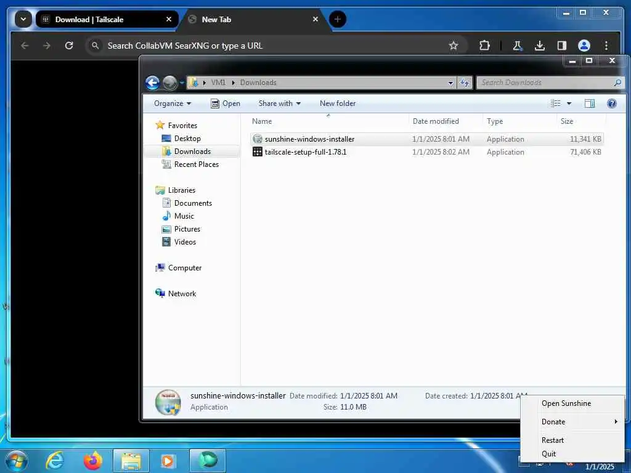Click the change view icon in Explorer
This screenshot has width=631, height=473.
coord(556,103)
